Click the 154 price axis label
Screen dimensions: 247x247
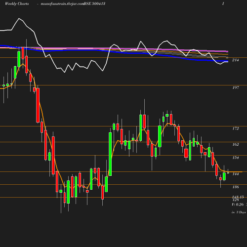click(x=236, y=158)
